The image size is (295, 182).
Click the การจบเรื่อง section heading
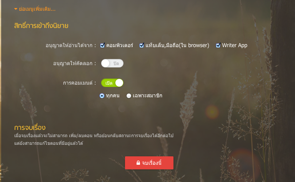coord(30,128)
